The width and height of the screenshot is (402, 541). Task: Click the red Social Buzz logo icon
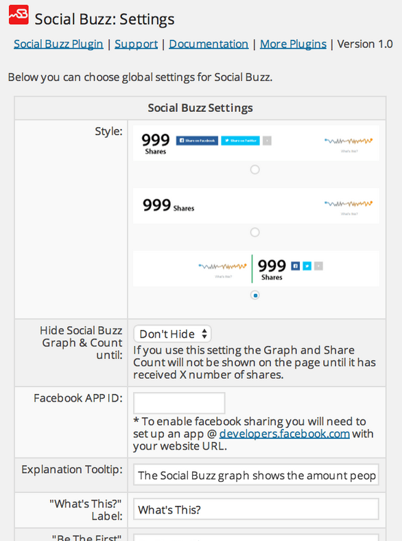tap(19, 15)
